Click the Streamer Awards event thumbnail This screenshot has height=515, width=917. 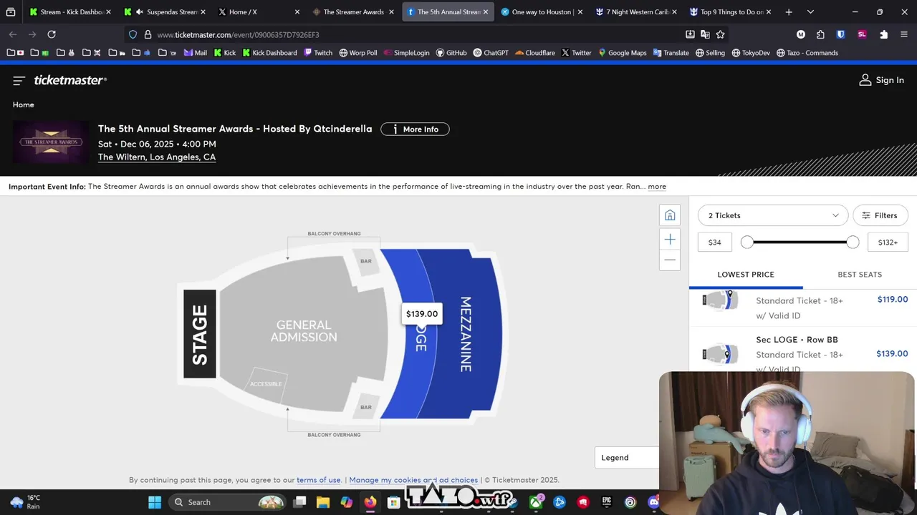tap(51, 142)
